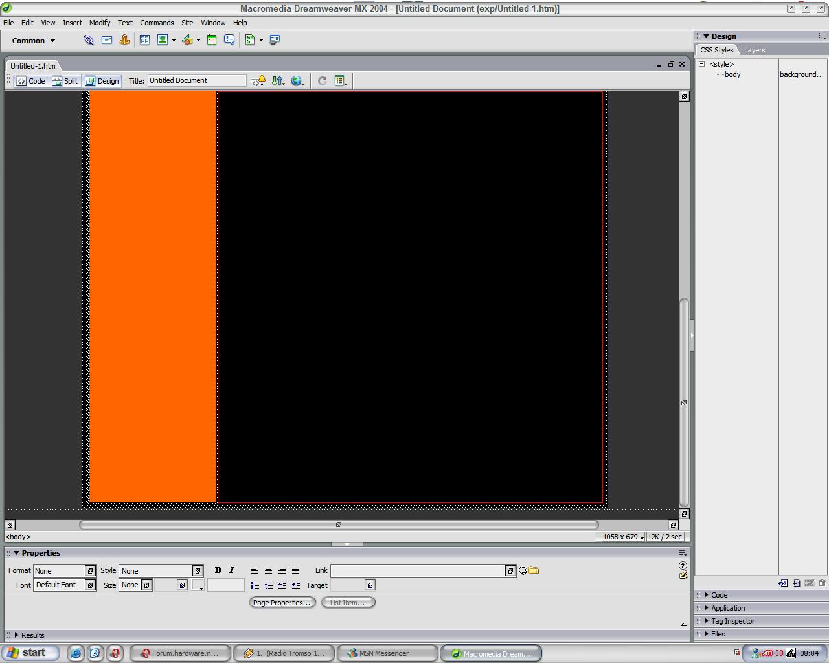Switch to the Layers tab
The height and width of the screenshot is (663, 829).
[754, 50]
